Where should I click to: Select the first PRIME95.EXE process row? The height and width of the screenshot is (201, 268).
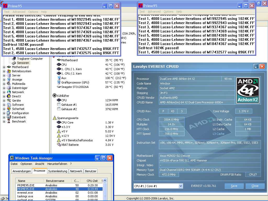(59, 185)
